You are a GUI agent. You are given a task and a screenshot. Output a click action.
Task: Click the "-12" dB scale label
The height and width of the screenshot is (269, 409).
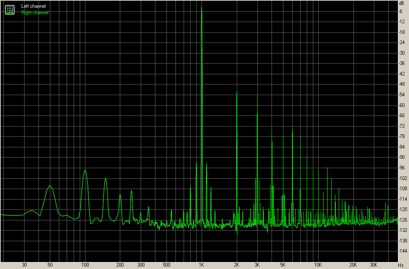pyautogui.click(x=402, y=22)
